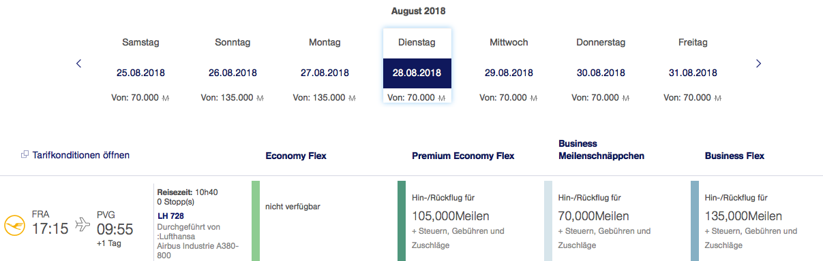Go to next week with right arrow

coord(758,63)
